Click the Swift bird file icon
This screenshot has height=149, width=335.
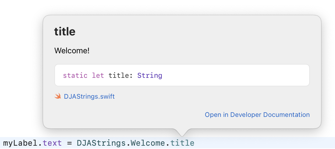(58, 96)
